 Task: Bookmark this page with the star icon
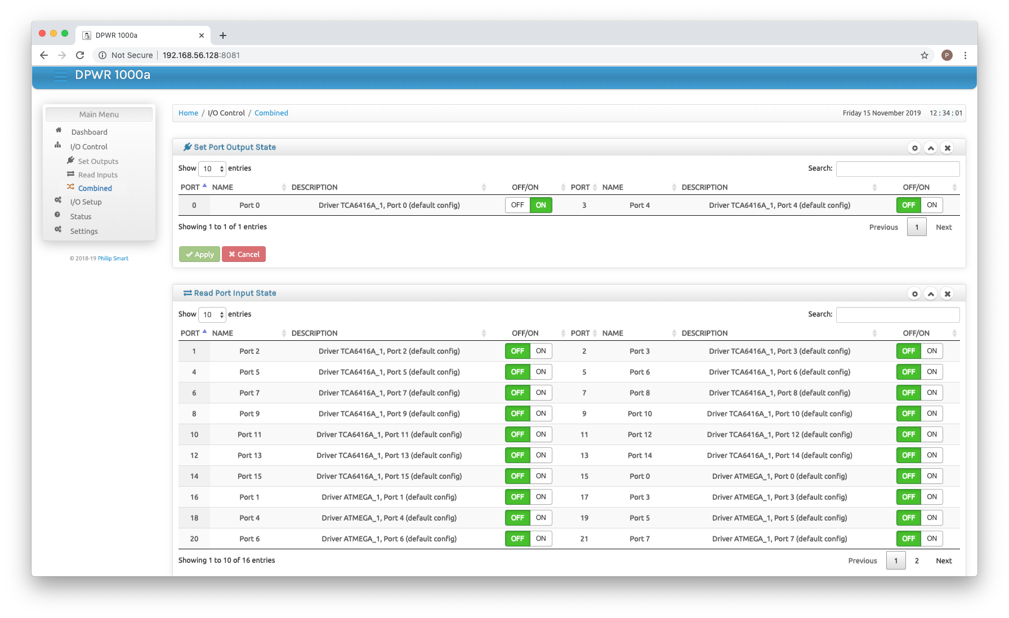924,55
